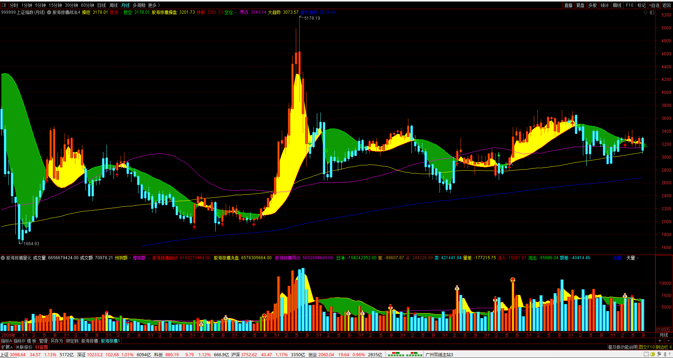673x358 pixels.
Task: Select the 30分钟 period
Action: [72, 5]
